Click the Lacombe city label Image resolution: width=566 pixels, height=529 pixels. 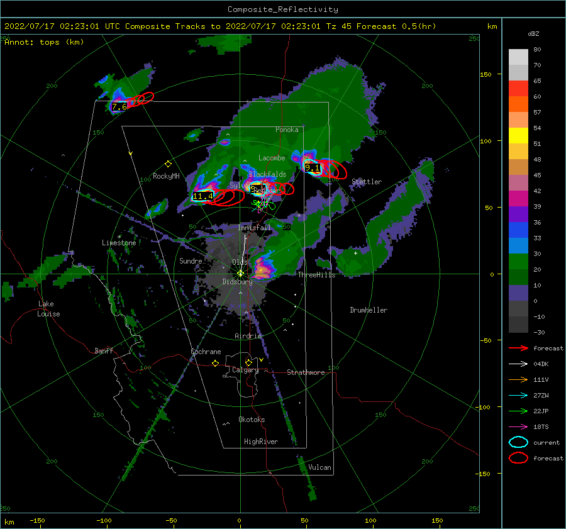[272, 158]
